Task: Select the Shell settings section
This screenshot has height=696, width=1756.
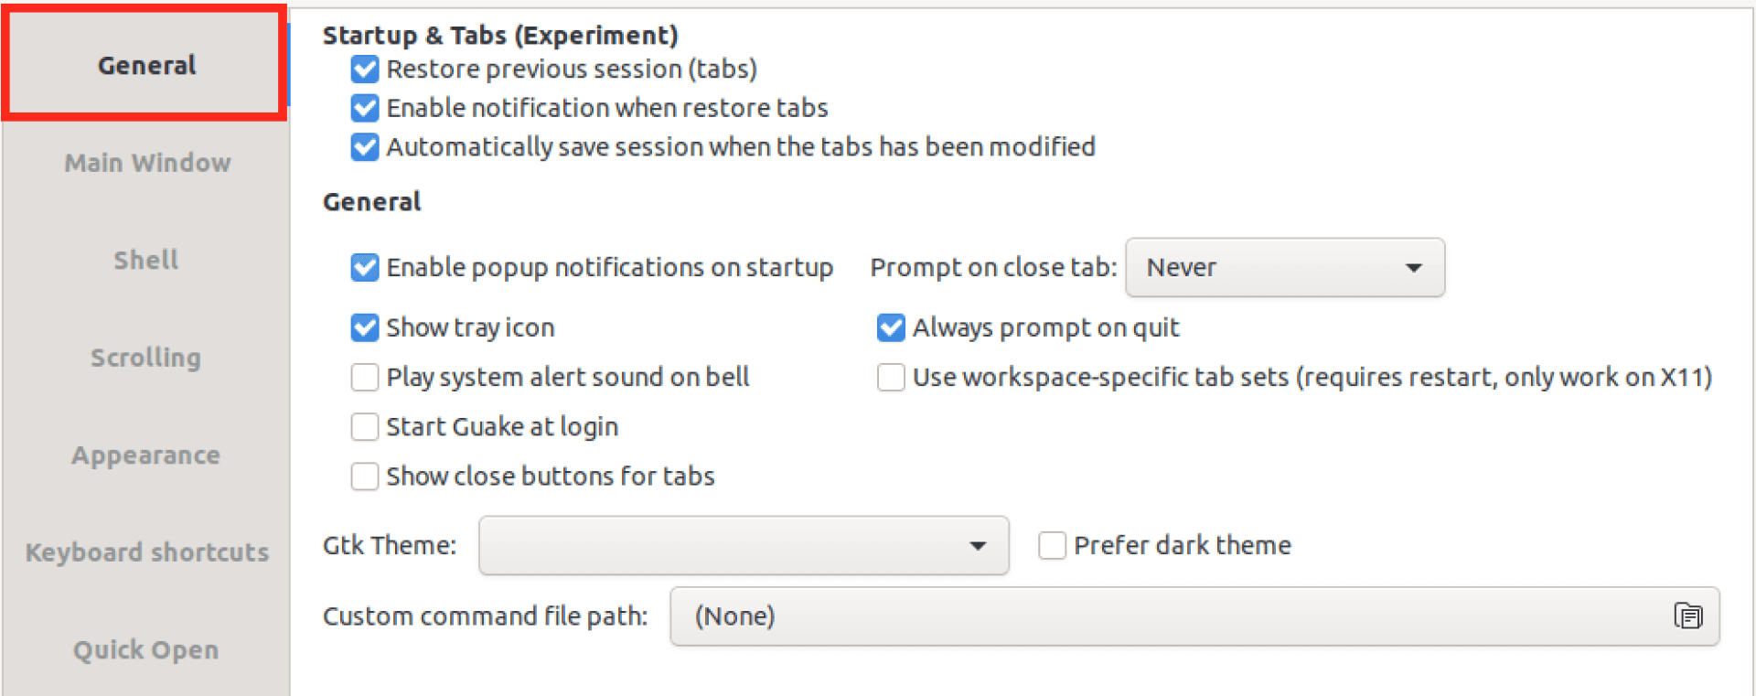Action: 145,260
